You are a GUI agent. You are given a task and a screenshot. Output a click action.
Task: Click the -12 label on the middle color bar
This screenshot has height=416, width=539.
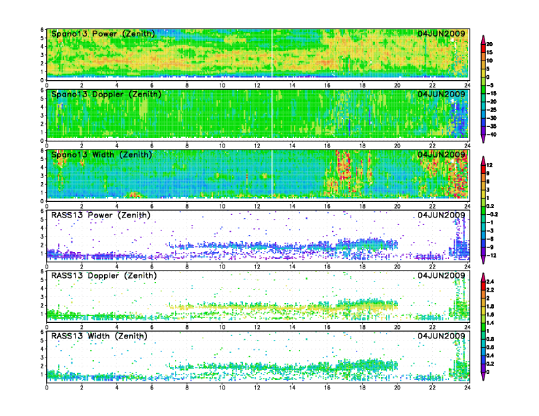[491, 256]
